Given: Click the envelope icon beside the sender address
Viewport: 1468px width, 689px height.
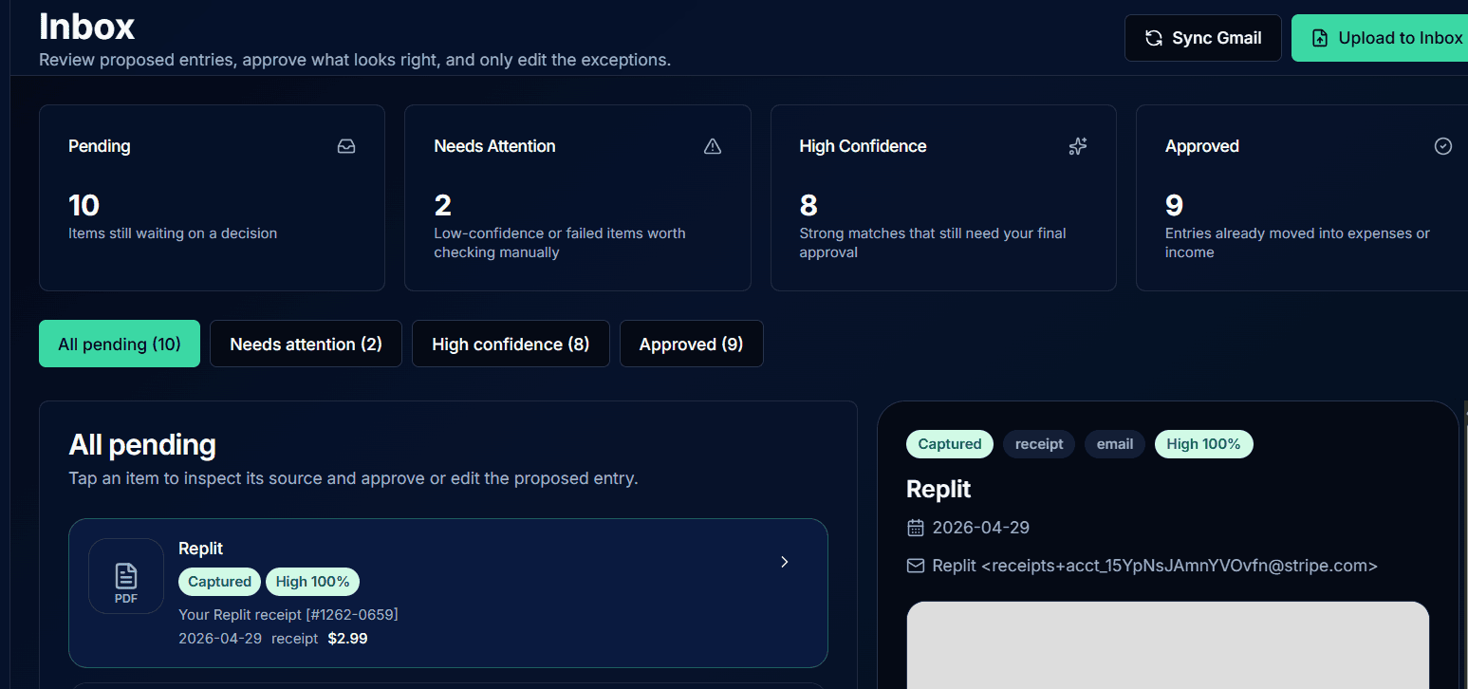Looking at the screenshot, I should tap(916, 566).
